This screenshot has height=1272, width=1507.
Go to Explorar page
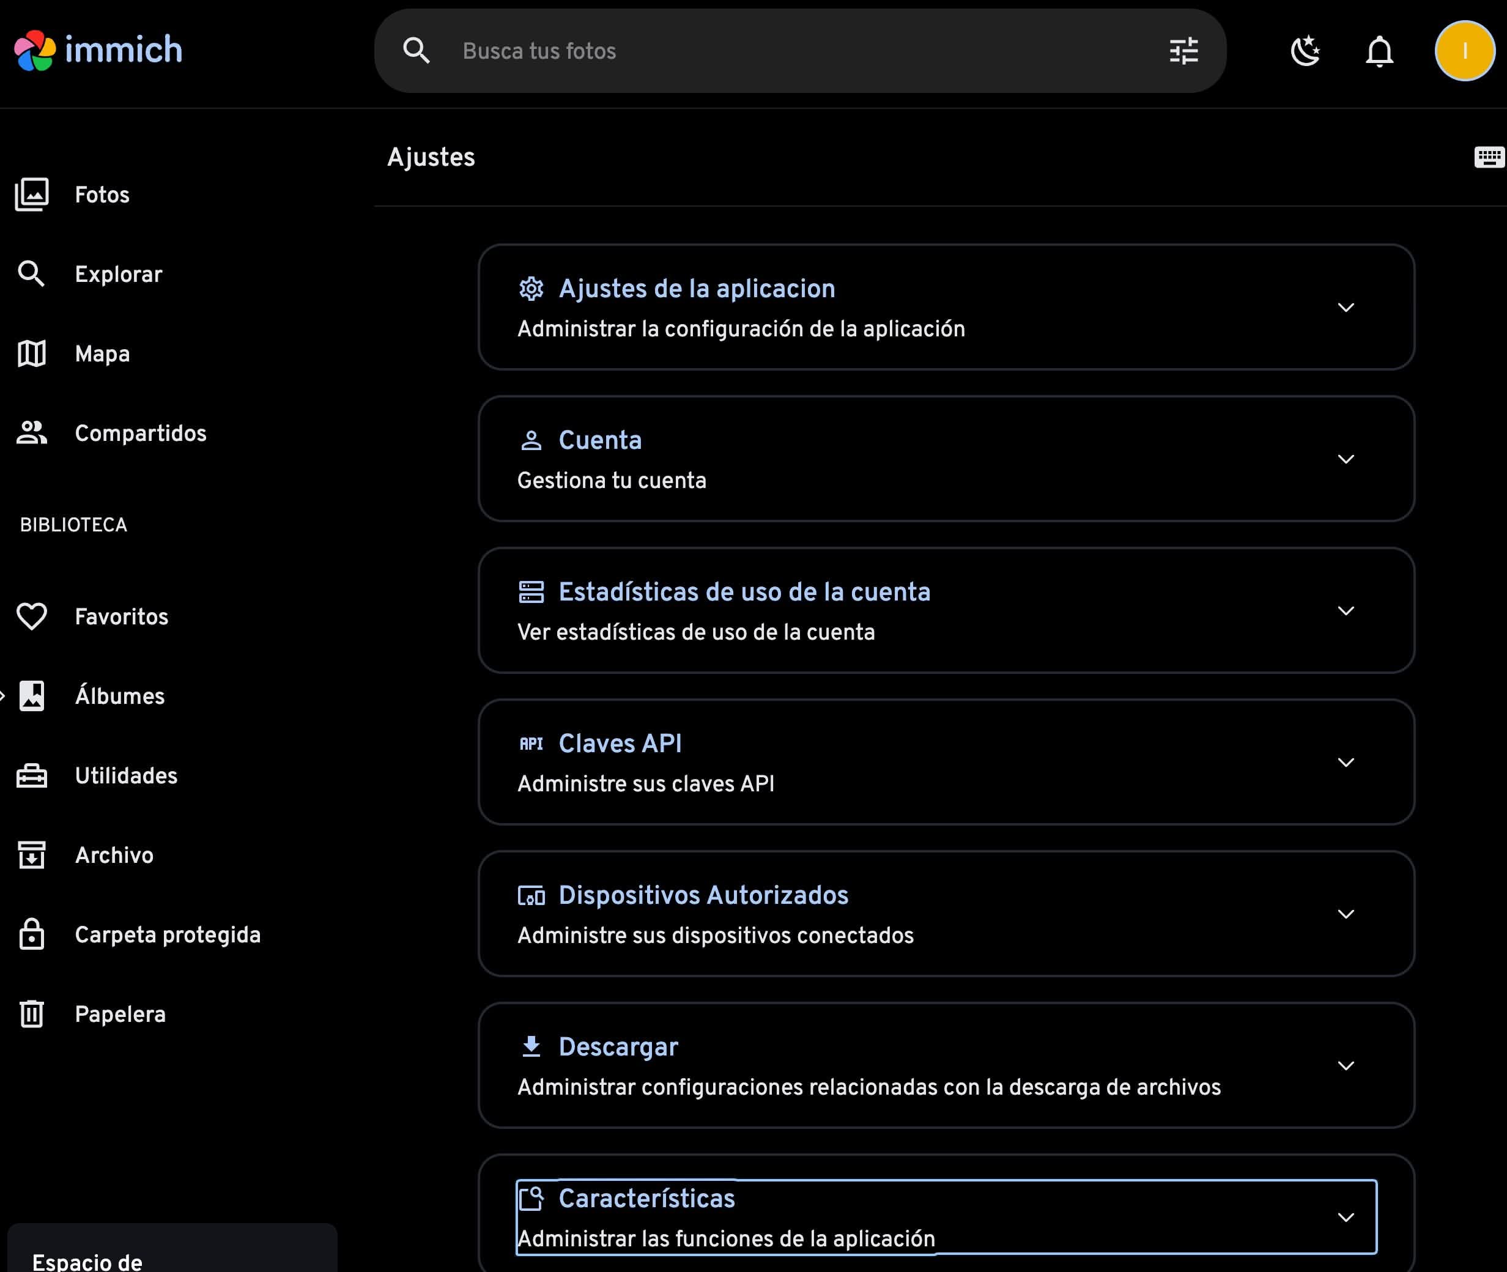pos(118,274)
